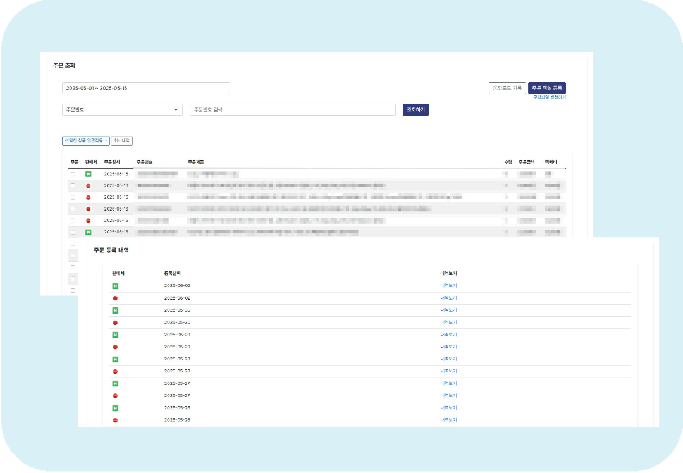
Task: Click the 취소내역 button
Action: pos(121,141)
